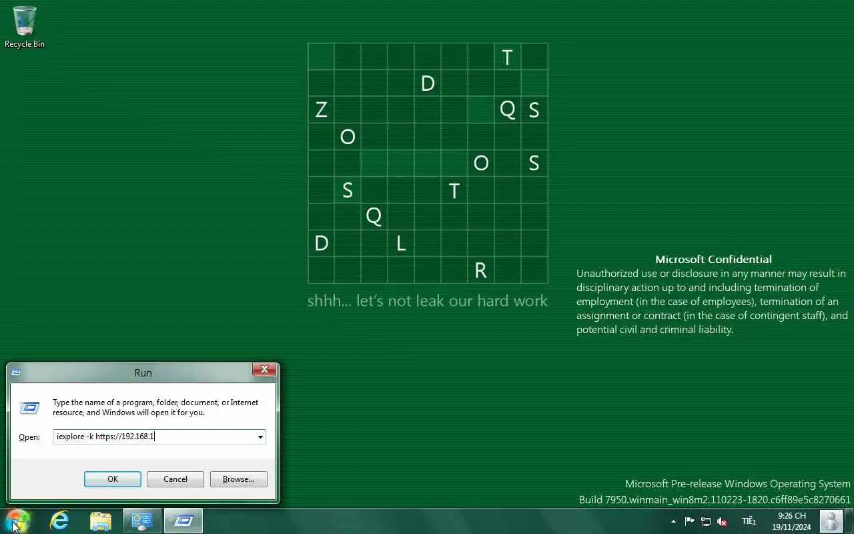The height and width of the screenshot is (534, 854).
Task: Click the user tile at taskbar end
Action: tap(831, 521)
